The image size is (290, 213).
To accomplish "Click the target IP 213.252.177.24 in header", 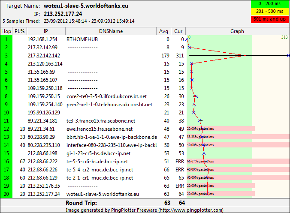I will pos(63,14).
